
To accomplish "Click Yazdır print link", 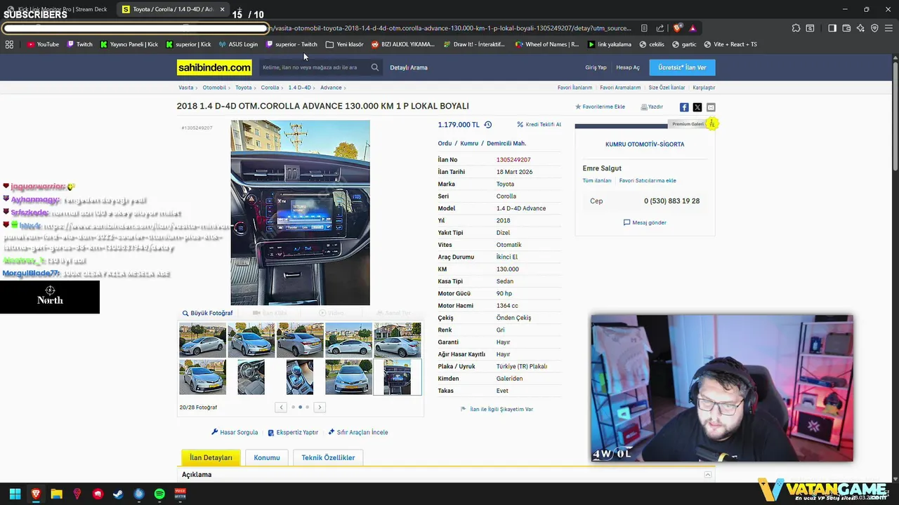I will click(x=652, y=107).
